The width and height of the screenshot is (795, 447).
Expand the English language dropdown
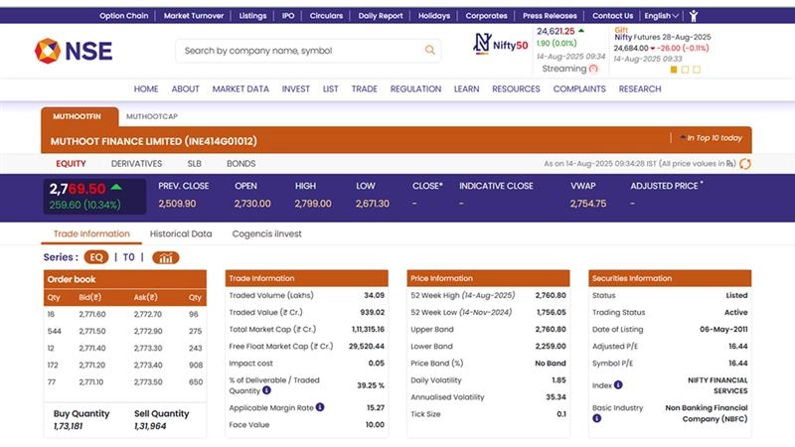point(661,16)
